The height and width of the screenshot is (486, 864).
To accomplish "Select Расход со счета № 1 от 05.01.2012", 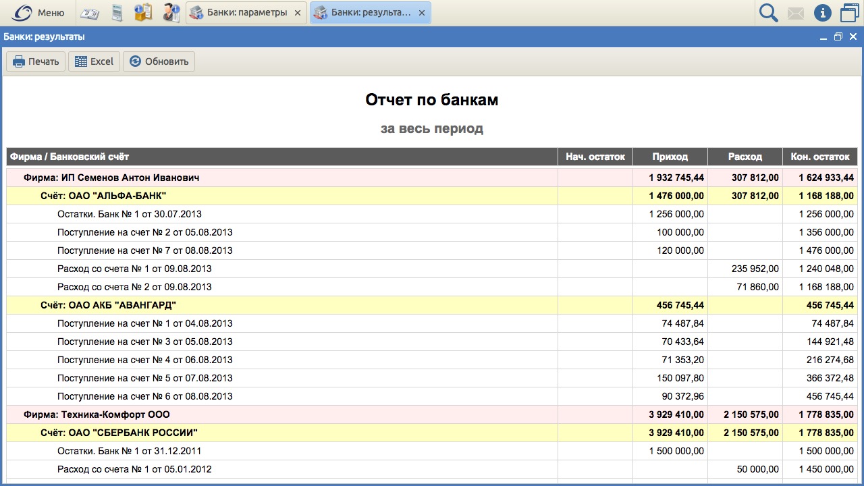I will (432, 469).
